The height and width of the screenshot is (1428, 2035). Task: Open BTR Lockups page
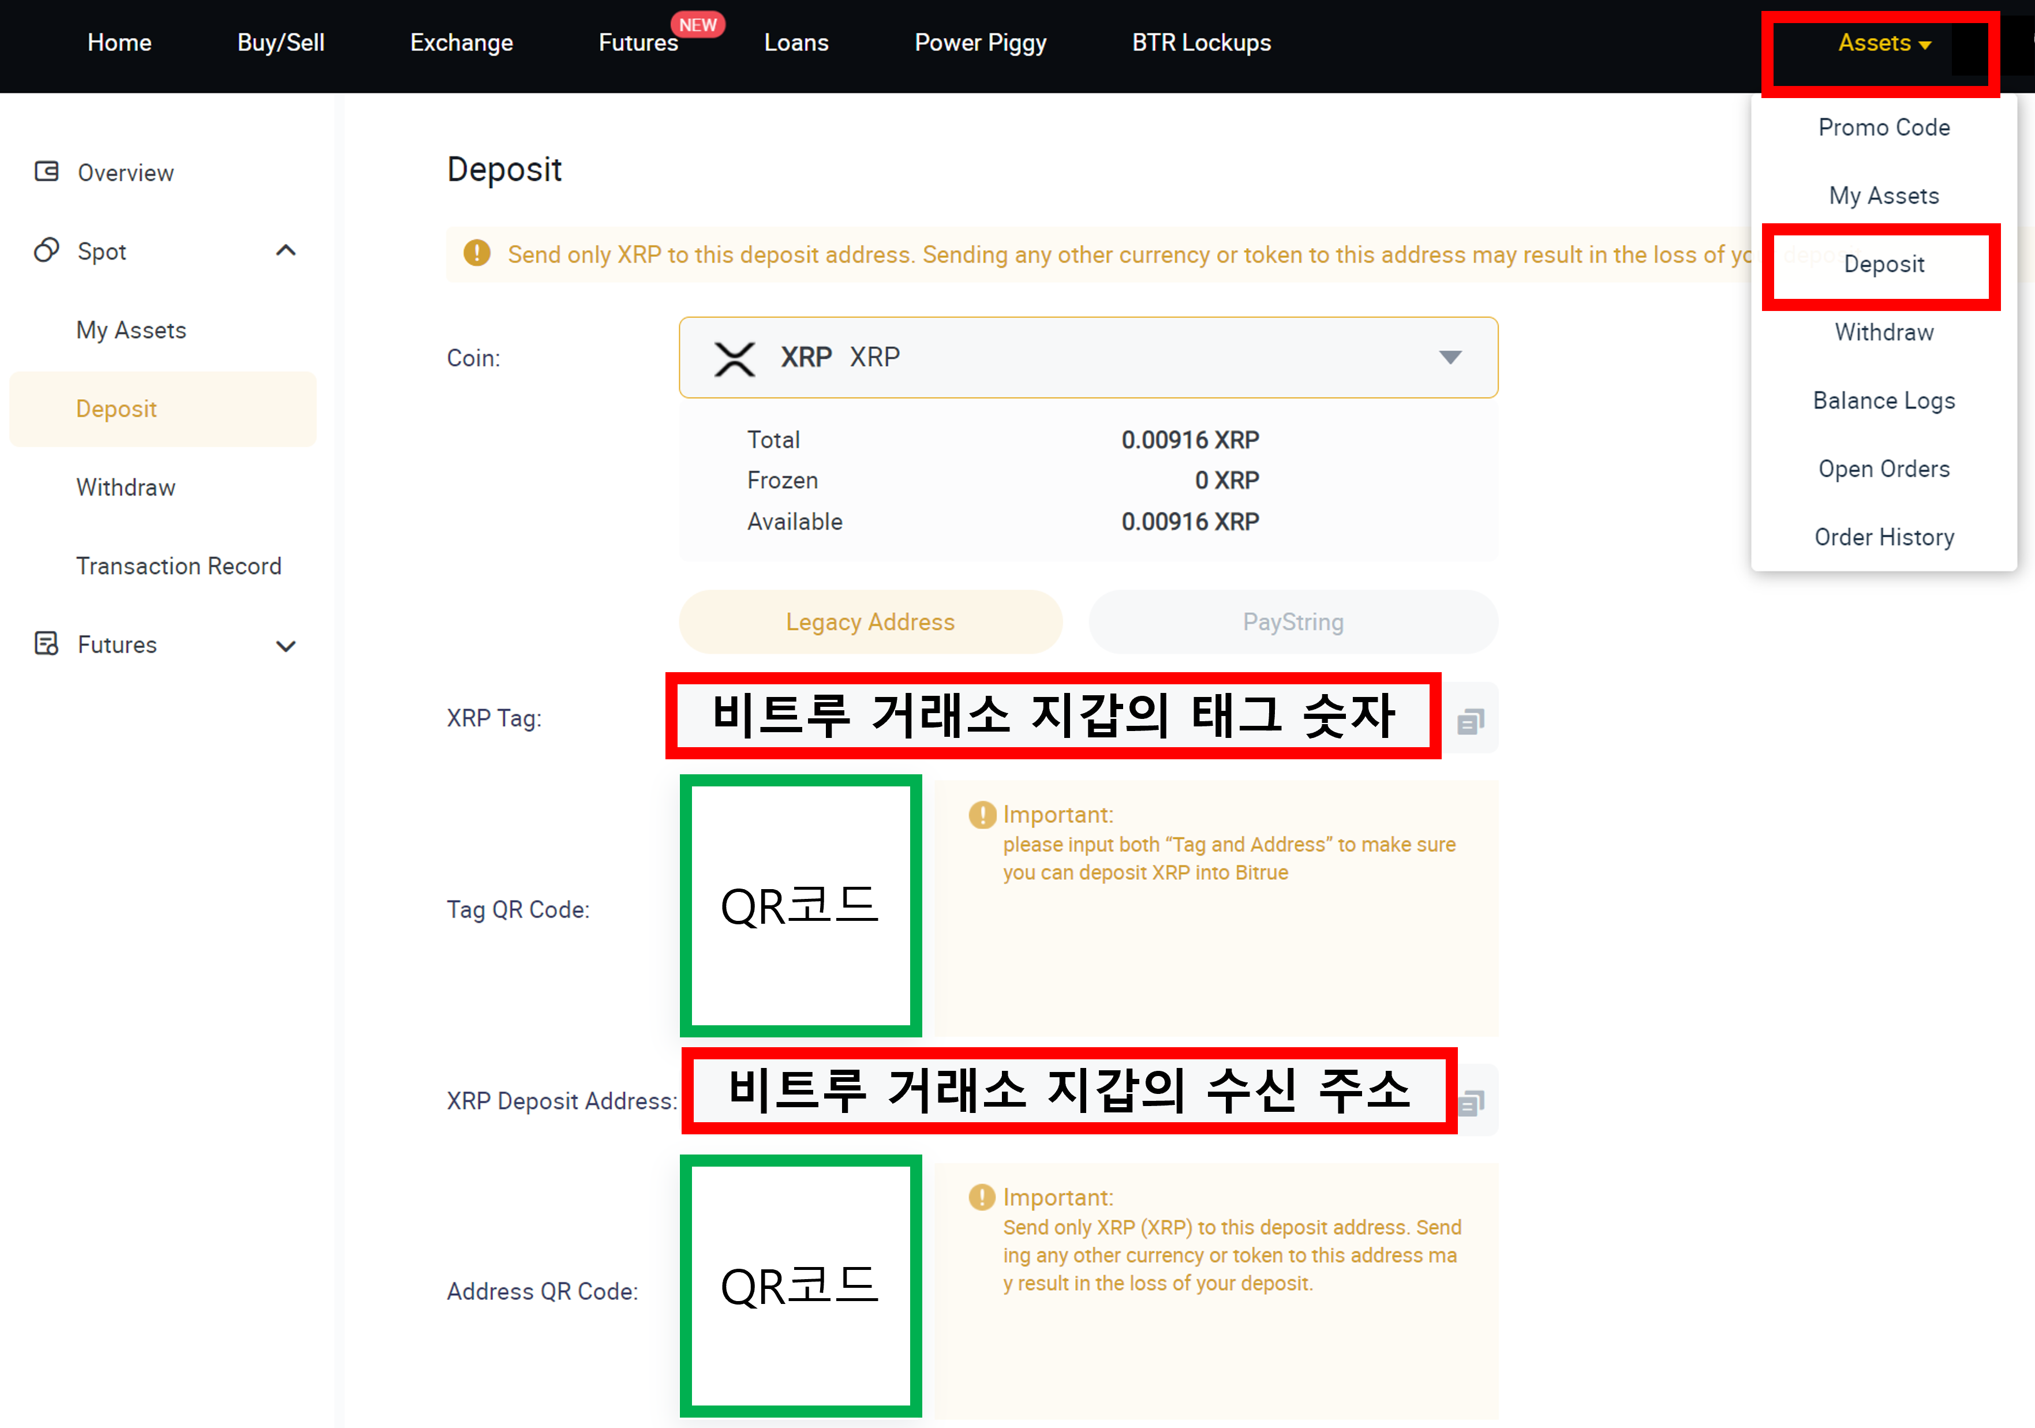click(1201, 43)
